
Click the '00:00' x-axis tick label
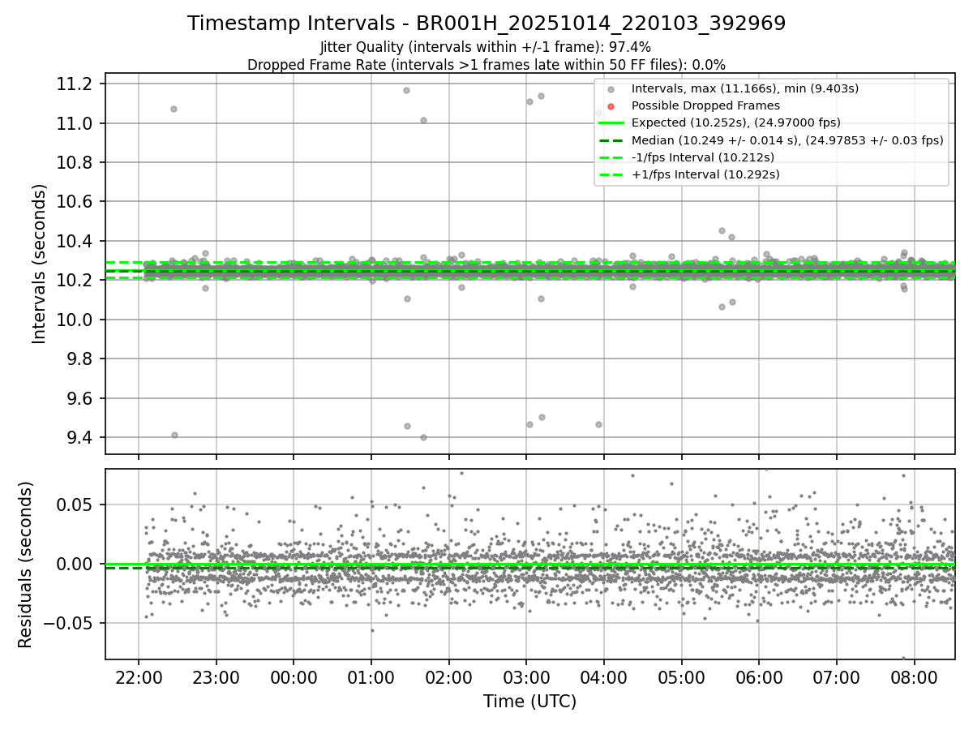click(294, 677)
